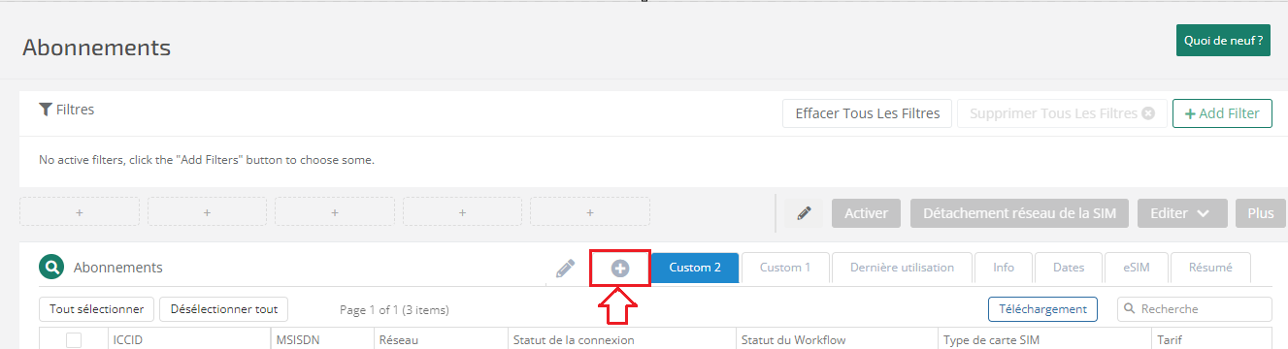Click the Filtres funnel icon
Viewport: 1288px width, 349px height.
click(x=45, y=110)
